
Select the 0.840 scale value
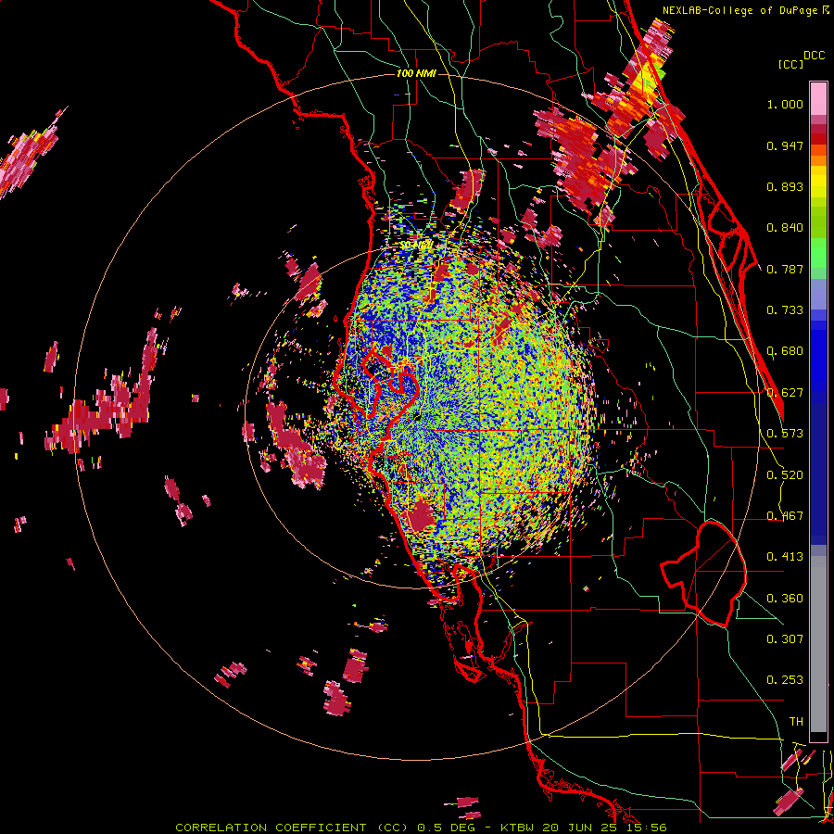785,228
